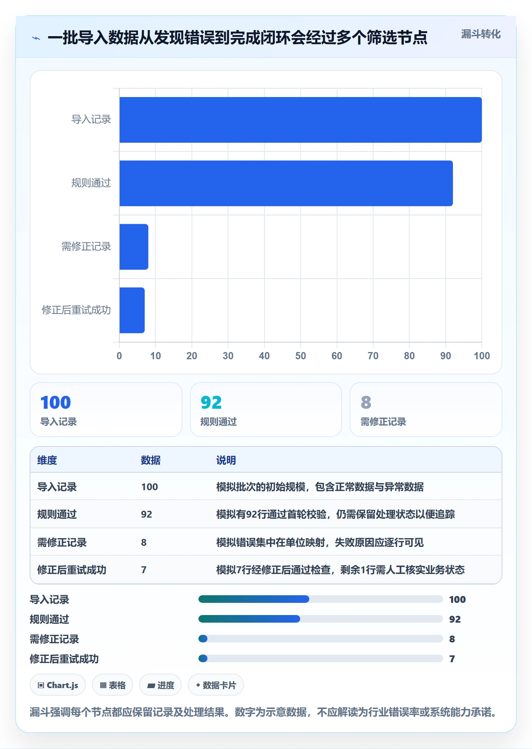Click the 修正后重试成功 progress bar
Screen dimensions: 532x749
[320, 658]
